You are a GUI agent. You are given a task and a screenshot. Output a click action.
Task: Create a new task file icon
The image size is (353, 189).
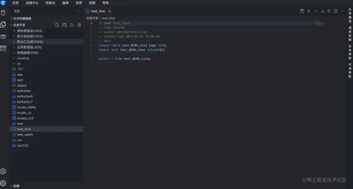[57, 25]
